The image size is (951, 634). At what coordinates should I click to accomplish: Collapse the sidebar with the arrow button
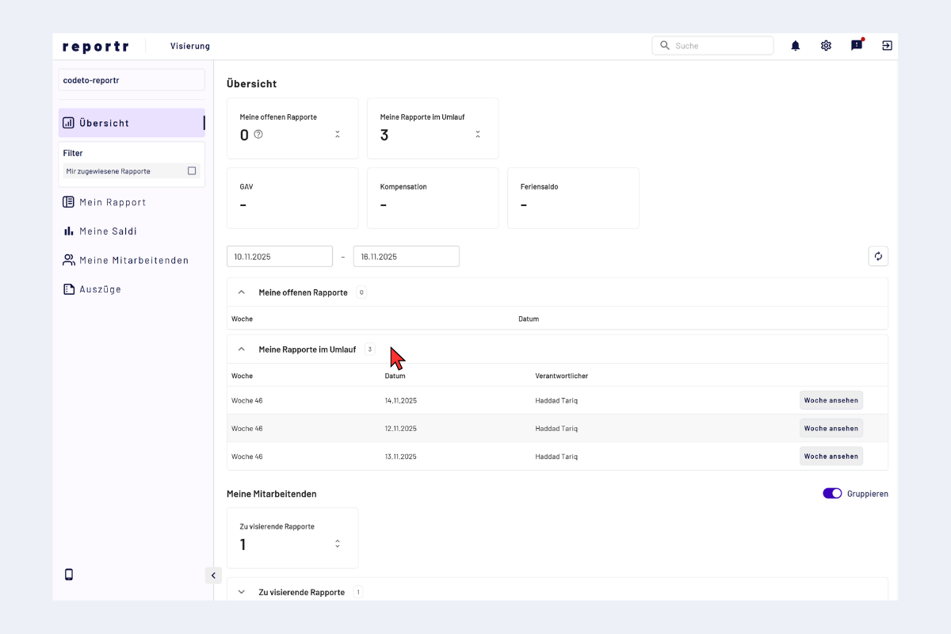tap(212, 575)
